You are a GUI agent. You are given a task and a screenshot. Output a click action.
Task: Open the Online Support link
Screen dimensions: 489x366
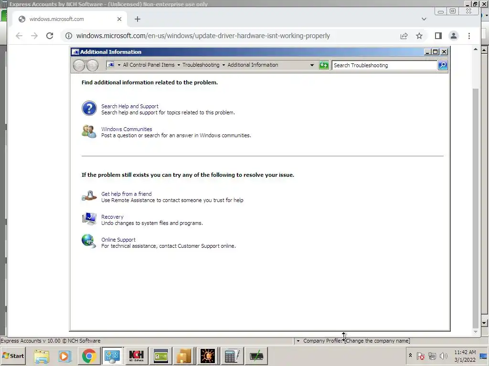(118, 240)
